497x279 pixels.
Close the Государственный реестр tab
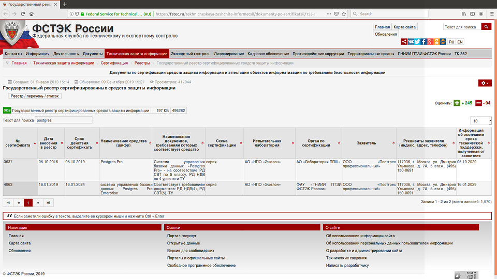click(55, 5)
